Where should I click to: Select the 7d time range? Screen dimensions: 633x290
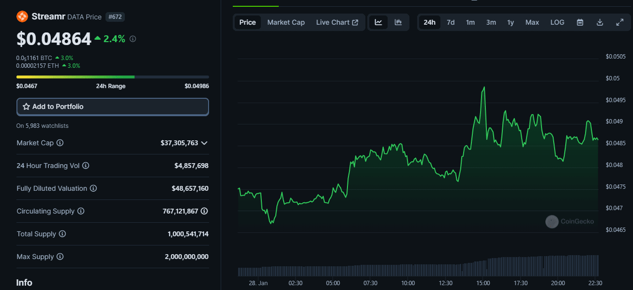(x=451, y=22)
